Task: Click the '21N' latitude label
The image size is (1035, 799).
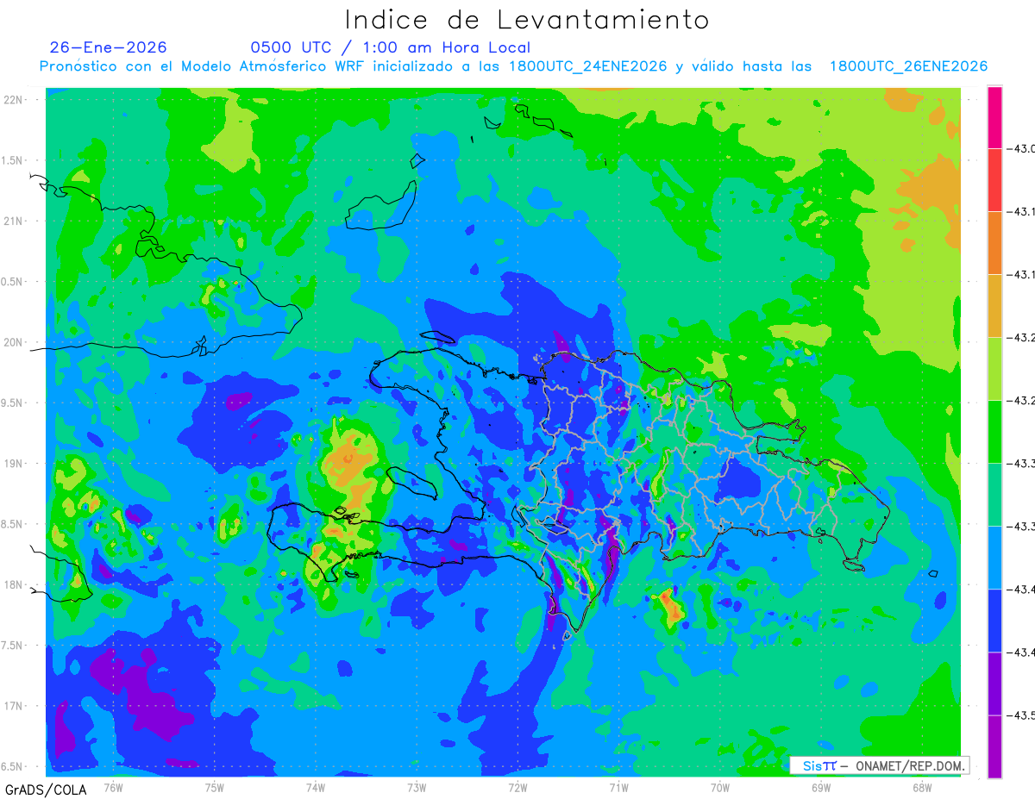Action: pyautogui.click(x=14, y=221)
